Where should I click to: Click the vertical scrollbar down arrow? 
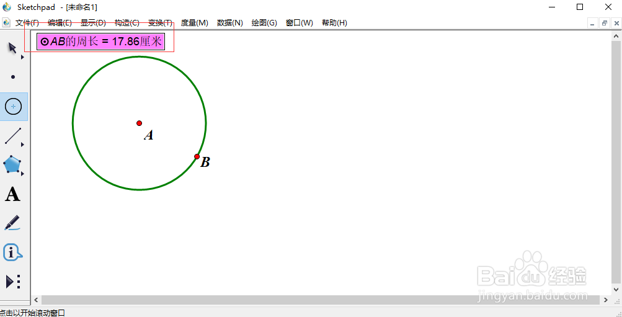pos(616,290)
